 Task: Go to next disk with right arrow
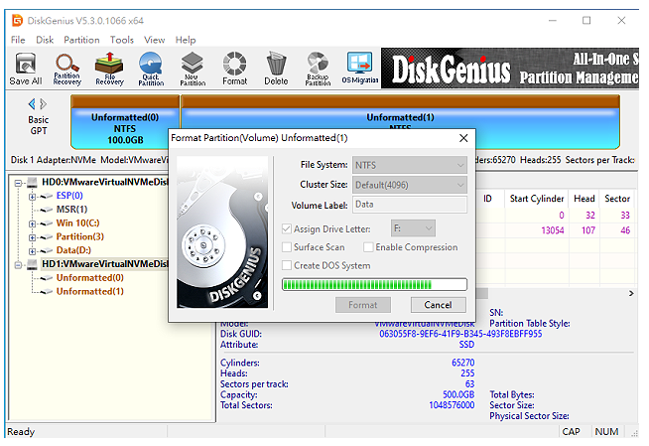click(x=43, y=103)
